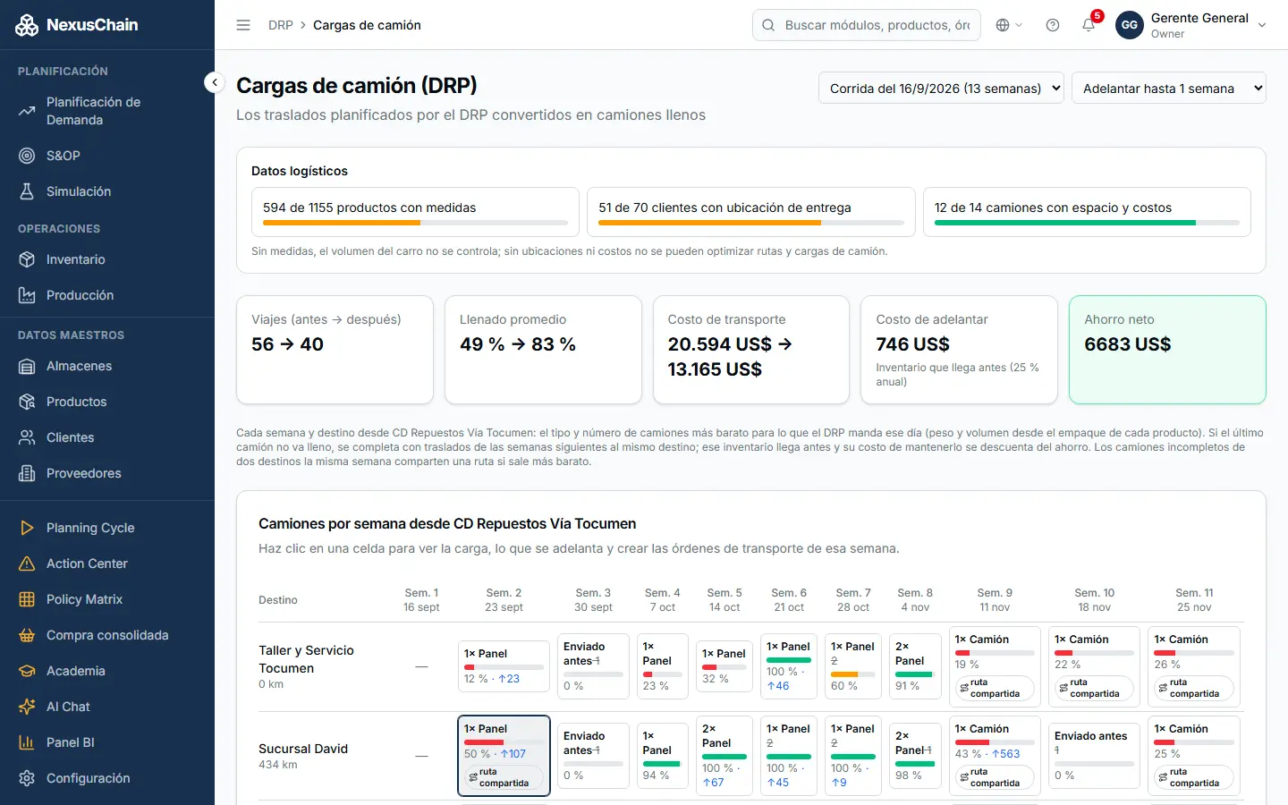Click the Costo de adelantar 746 US$ value
The height and width of the screenshot is (805, 1288).
point(912,344)
